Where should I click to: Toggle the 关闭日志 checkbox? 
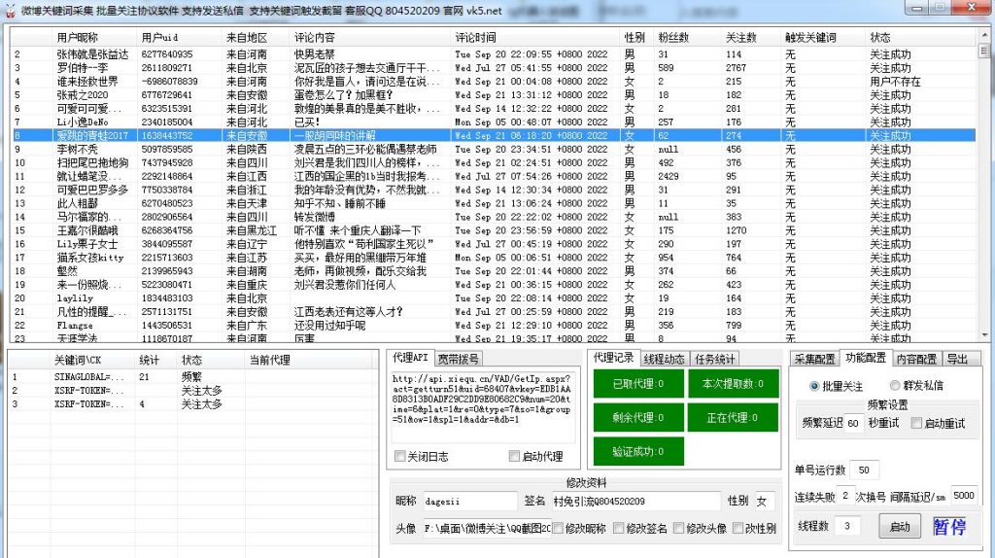pyautogui.click(x=400, y=457)
